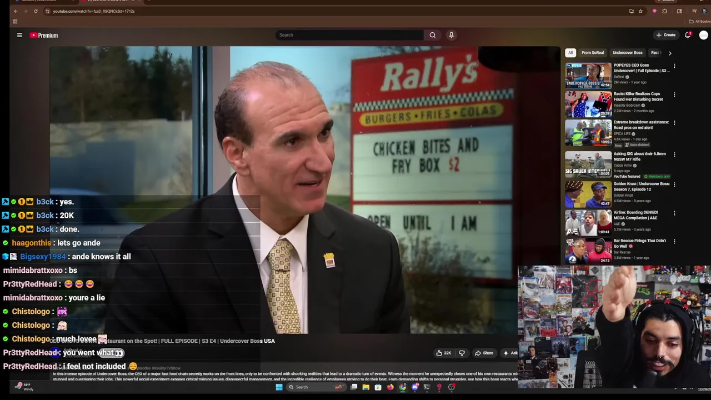Open options for Extreme breakdown assistance video
Screen dimensions: 711x400
point(674,123)
